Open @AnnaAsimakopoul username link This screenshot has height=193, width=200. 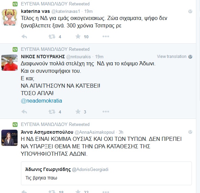pyautogui.click(x=95, y=132)
